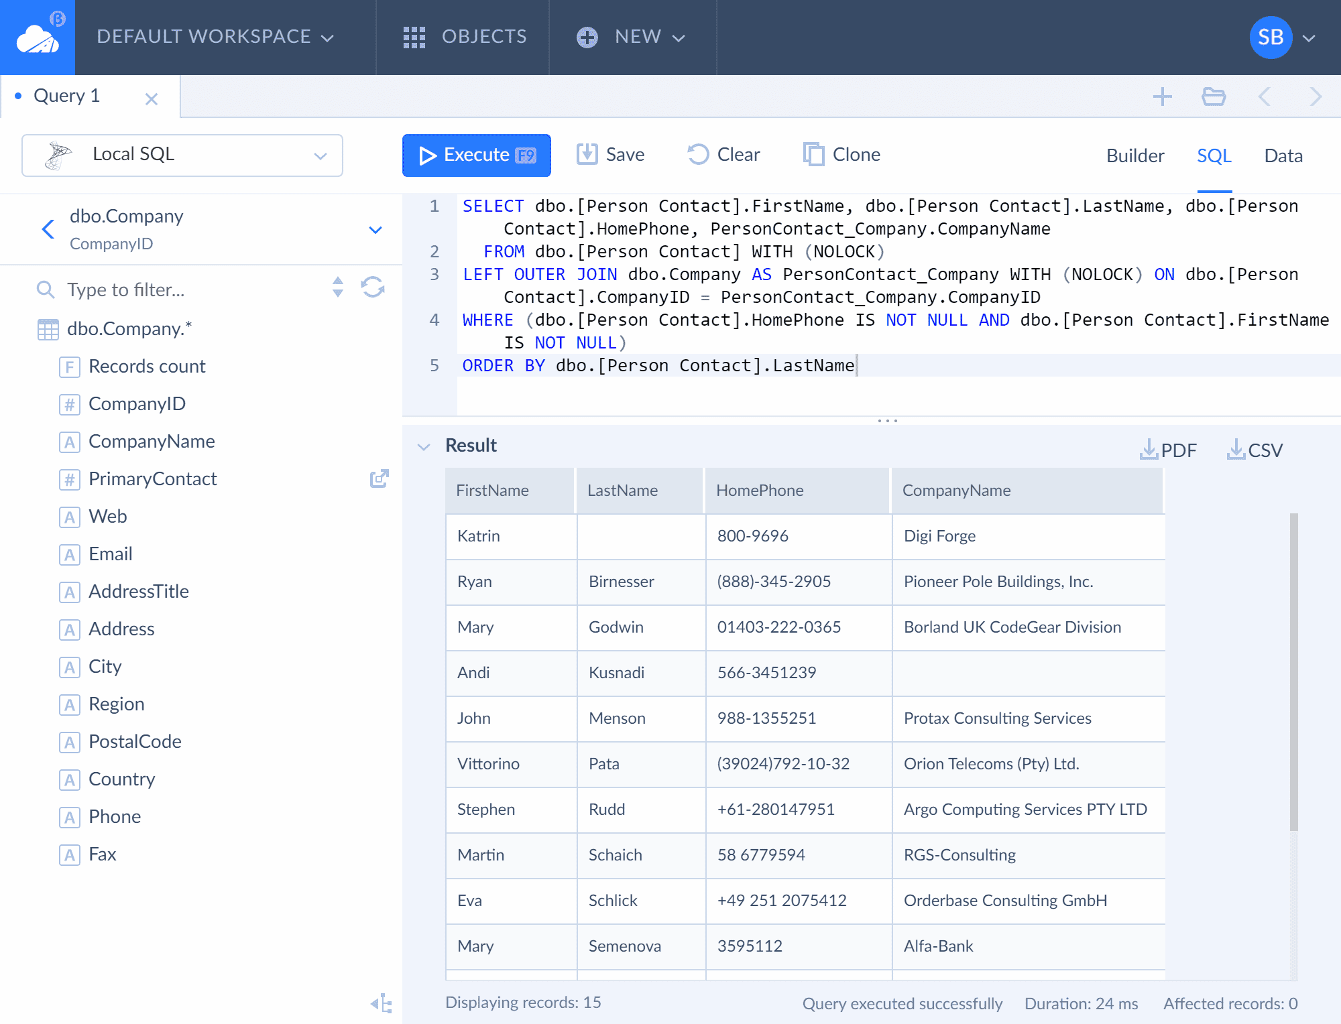Download result as PDF
1341x1024 pixels.
pyautogui.click(x=1169, y=450)
